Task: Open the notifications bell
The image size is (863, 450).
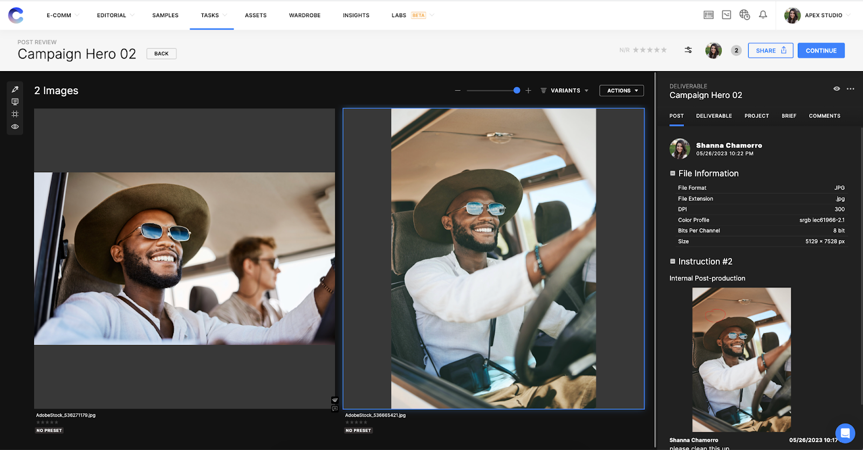Action: point(763,15)
